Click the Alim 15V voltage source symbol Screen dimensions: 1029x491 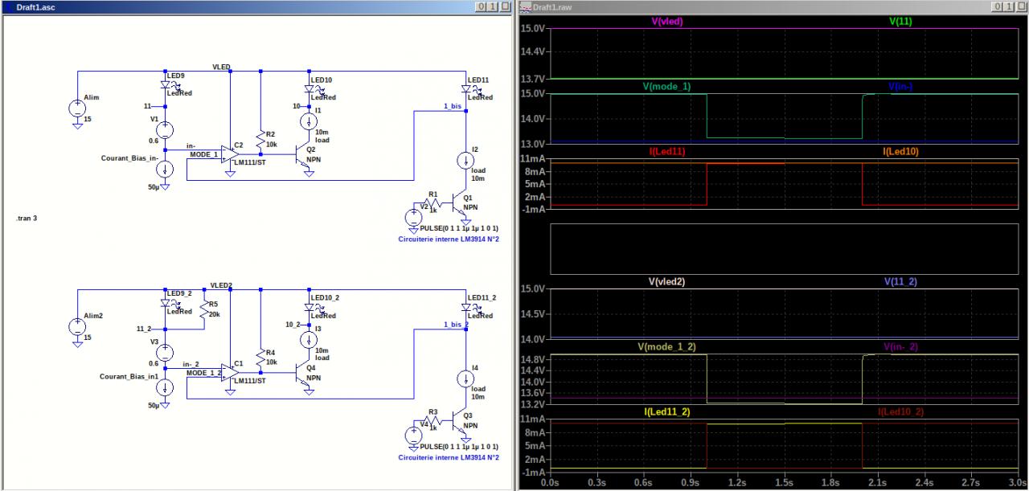[x=77, y=108]
